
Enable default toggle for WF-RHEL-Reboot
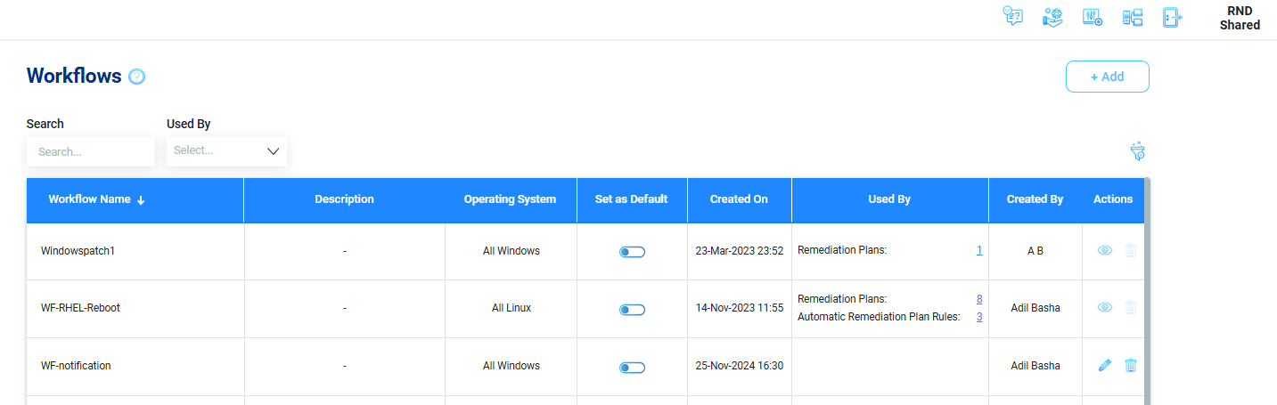click(x=632, y=310)
